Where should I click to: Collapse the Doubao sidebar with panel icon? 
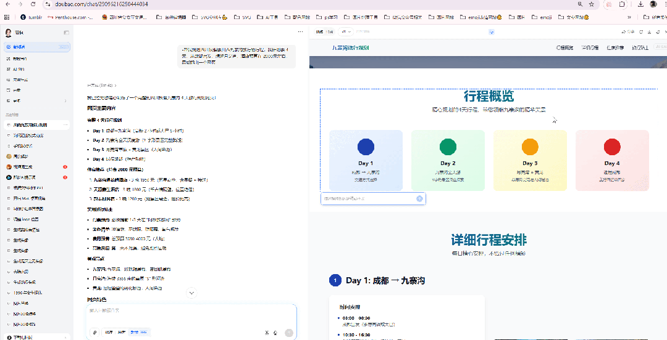(x=66, y=33)
